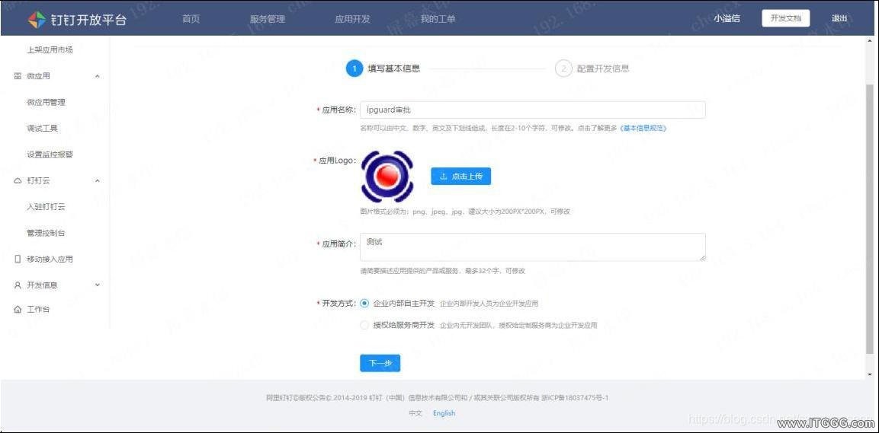Click the step 2 circle indicator
Image resolution: width=879 pixels, height=433 pixels.
pos(563,68)
